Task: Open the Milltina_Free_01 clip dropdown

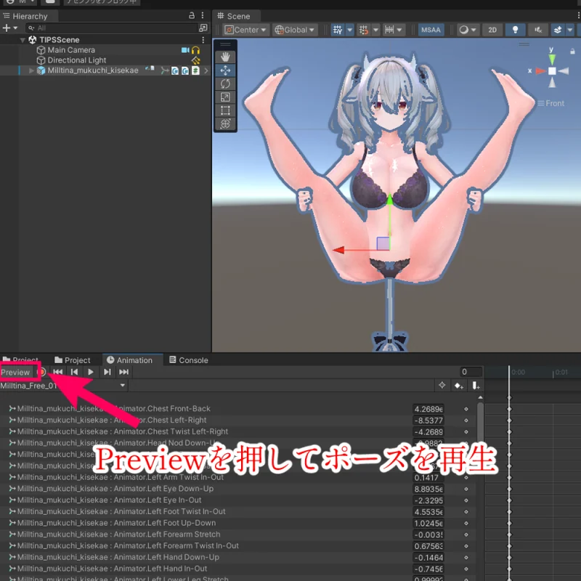Action: click(x=63, y=386)
